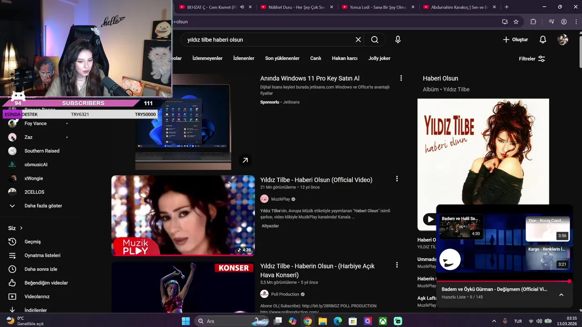Image resolution: width=582 pixels, height=327 pixels.
Task: Open the Poll Production channel link
Action: (285, 294)
